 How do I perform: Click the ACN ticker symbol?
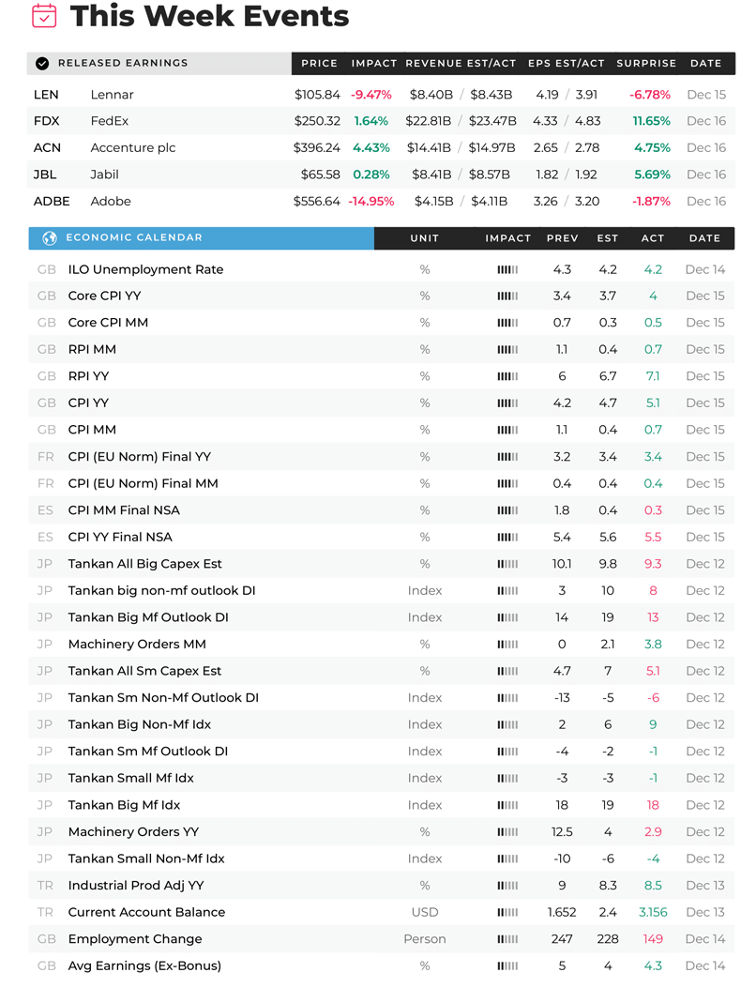pos(47,147)
